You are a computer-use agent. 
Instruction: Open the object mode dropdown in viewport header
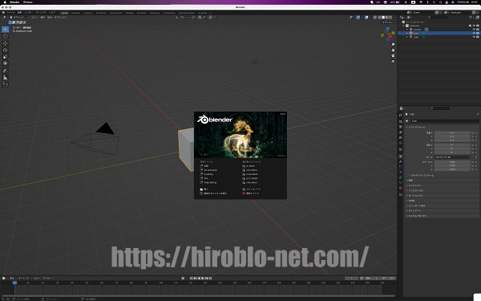coord(20,18)
